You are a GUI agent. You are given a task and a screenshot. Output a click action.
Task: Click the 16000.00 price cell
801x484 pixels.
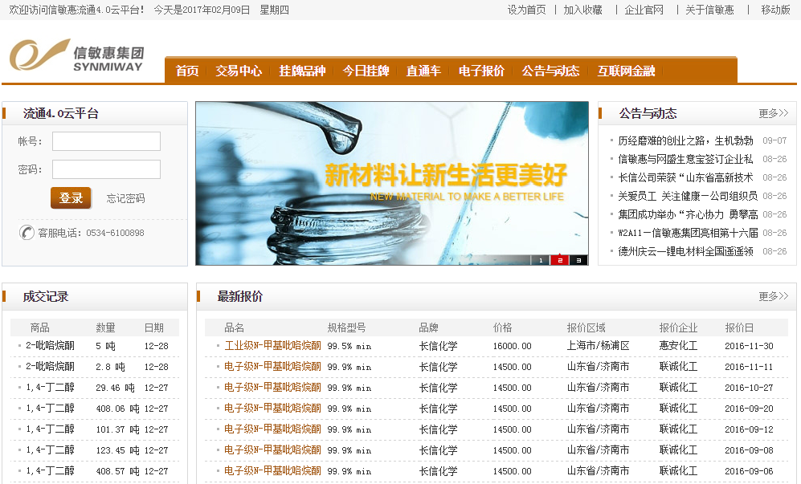(x=513, y=346)
